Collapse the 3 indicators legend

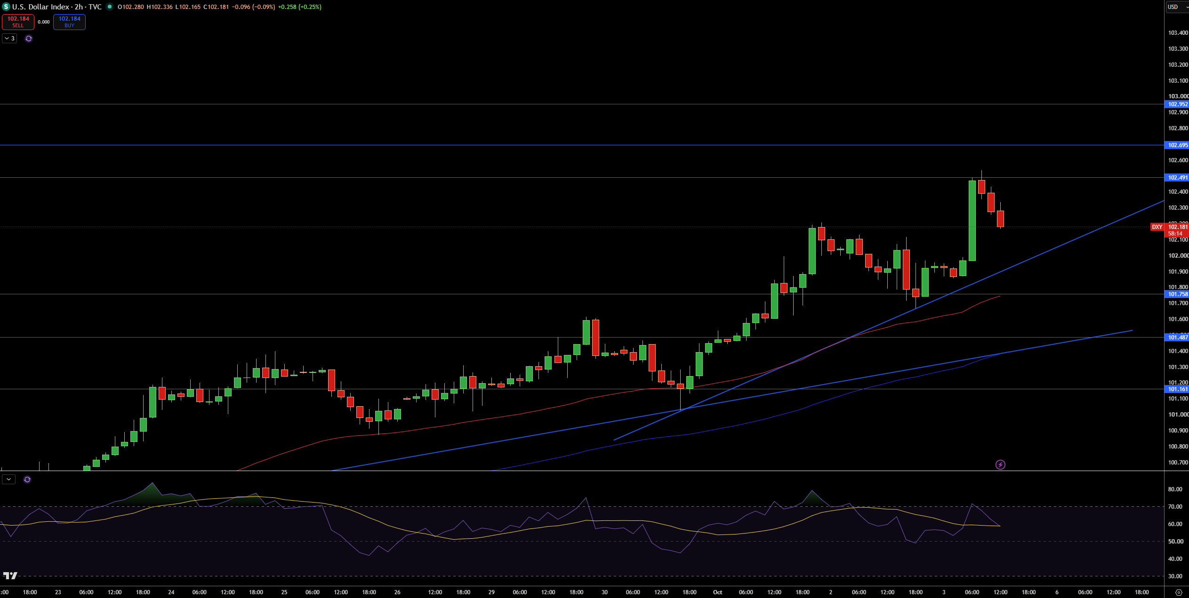tap(9, 39)
